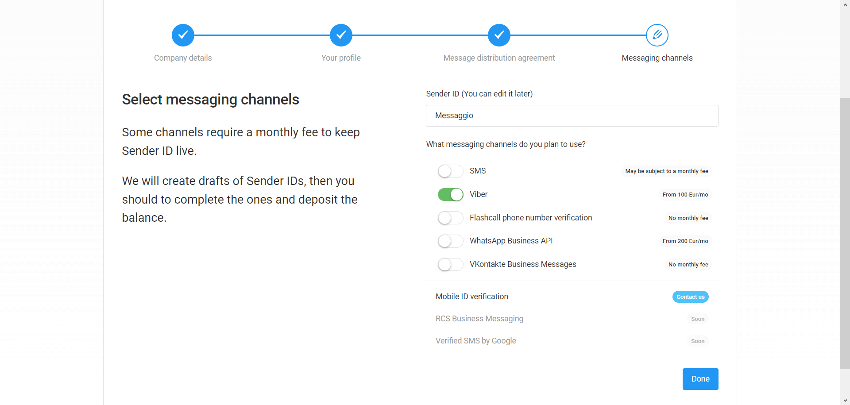Click the Verified SMS by Google label
This screenshot has width=850, height=405.
click(476, 341)
